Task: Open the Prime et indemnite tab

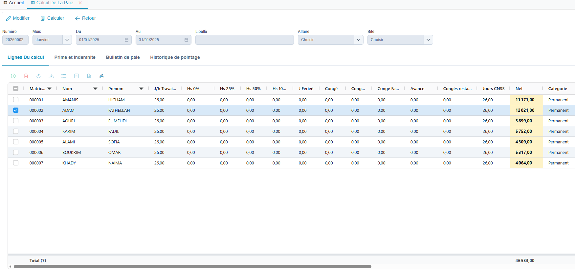Action: pyautogui.click(x=75, y=57)
